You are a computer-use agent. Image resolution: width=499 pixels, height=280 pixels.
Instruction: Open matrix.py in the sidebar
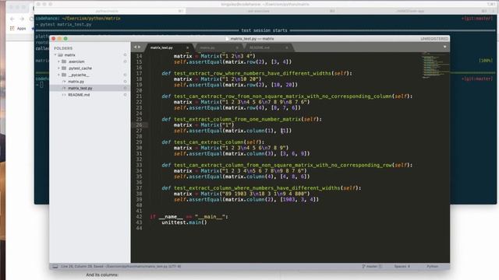76,82
